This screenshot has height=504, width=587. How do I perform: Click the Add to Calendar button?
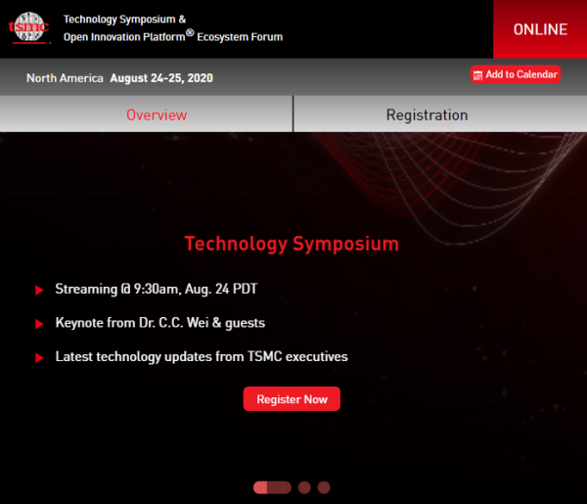[516, 74]
